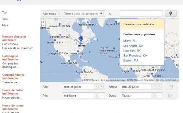
Task: Choose New York, NY popular destination
Action: click(x=132, y=51)
